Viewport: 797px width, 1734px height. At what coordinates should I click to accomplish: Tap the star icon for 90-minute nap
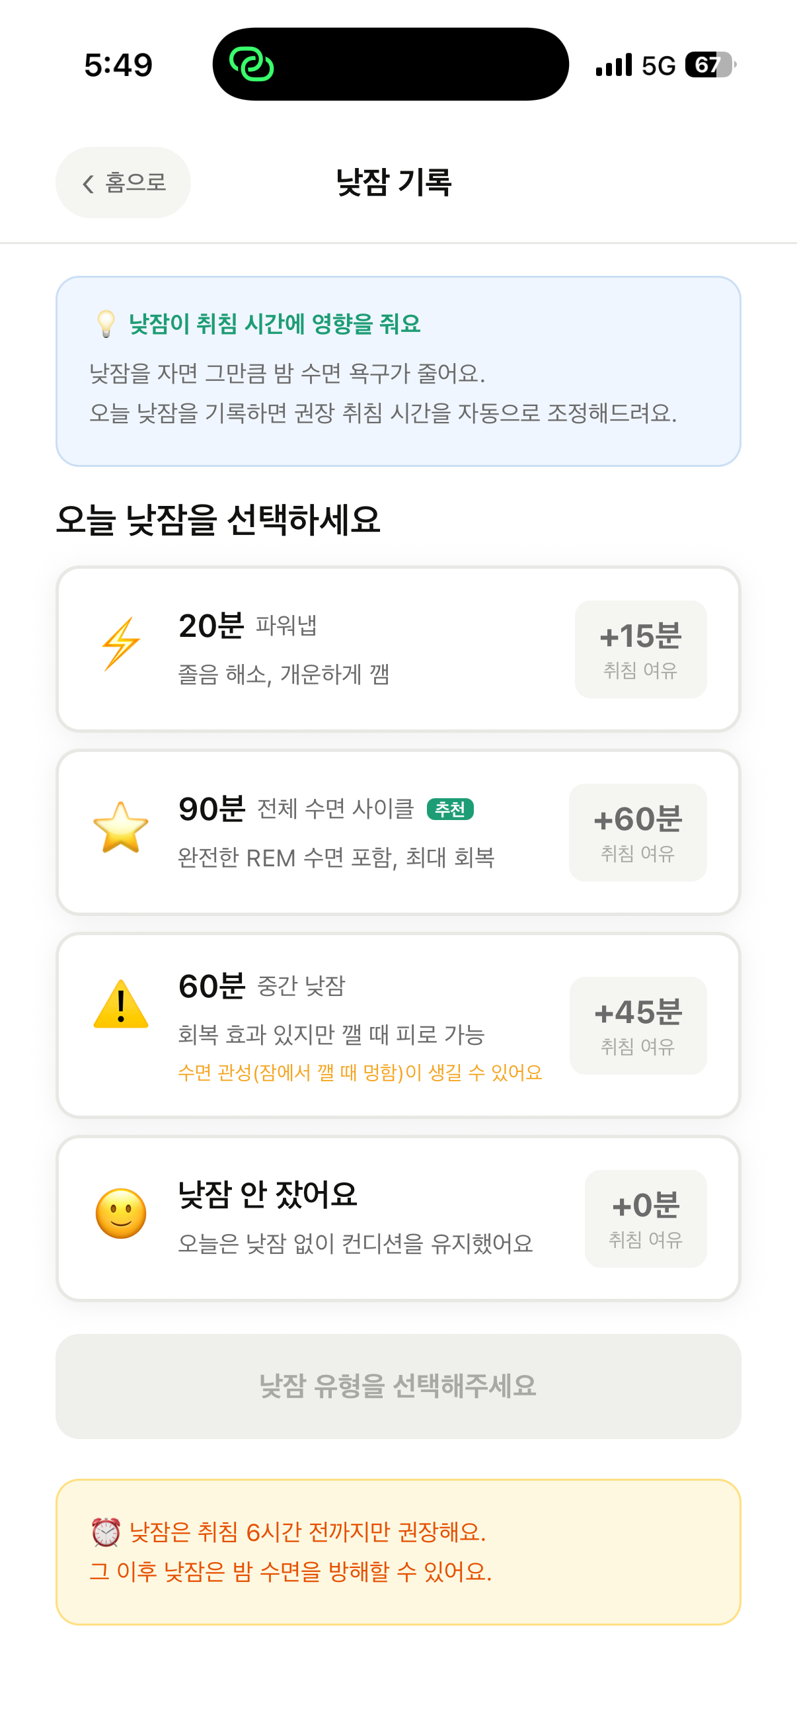pyautogui.click(x=121, y=827)
